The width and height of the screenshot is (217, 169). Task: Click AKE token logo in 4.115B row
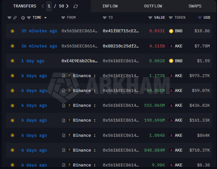171,46
